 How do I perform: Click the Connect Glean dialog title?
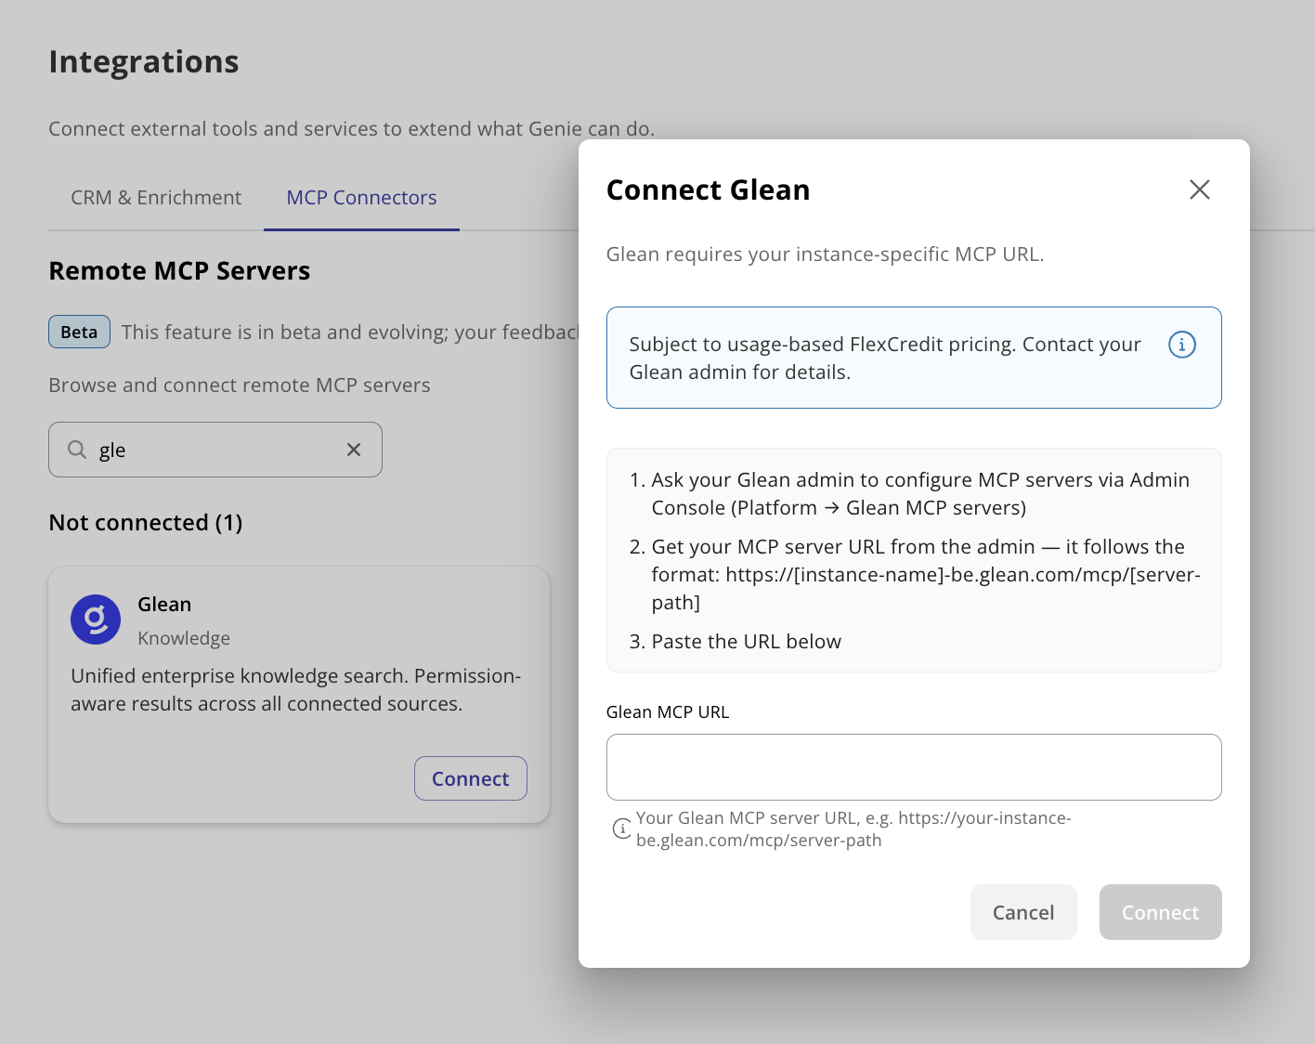[708, 189]
